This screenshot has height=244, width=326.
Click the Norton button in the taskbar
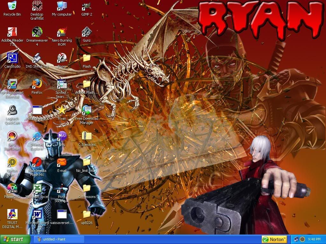click(x=274, y=239)
